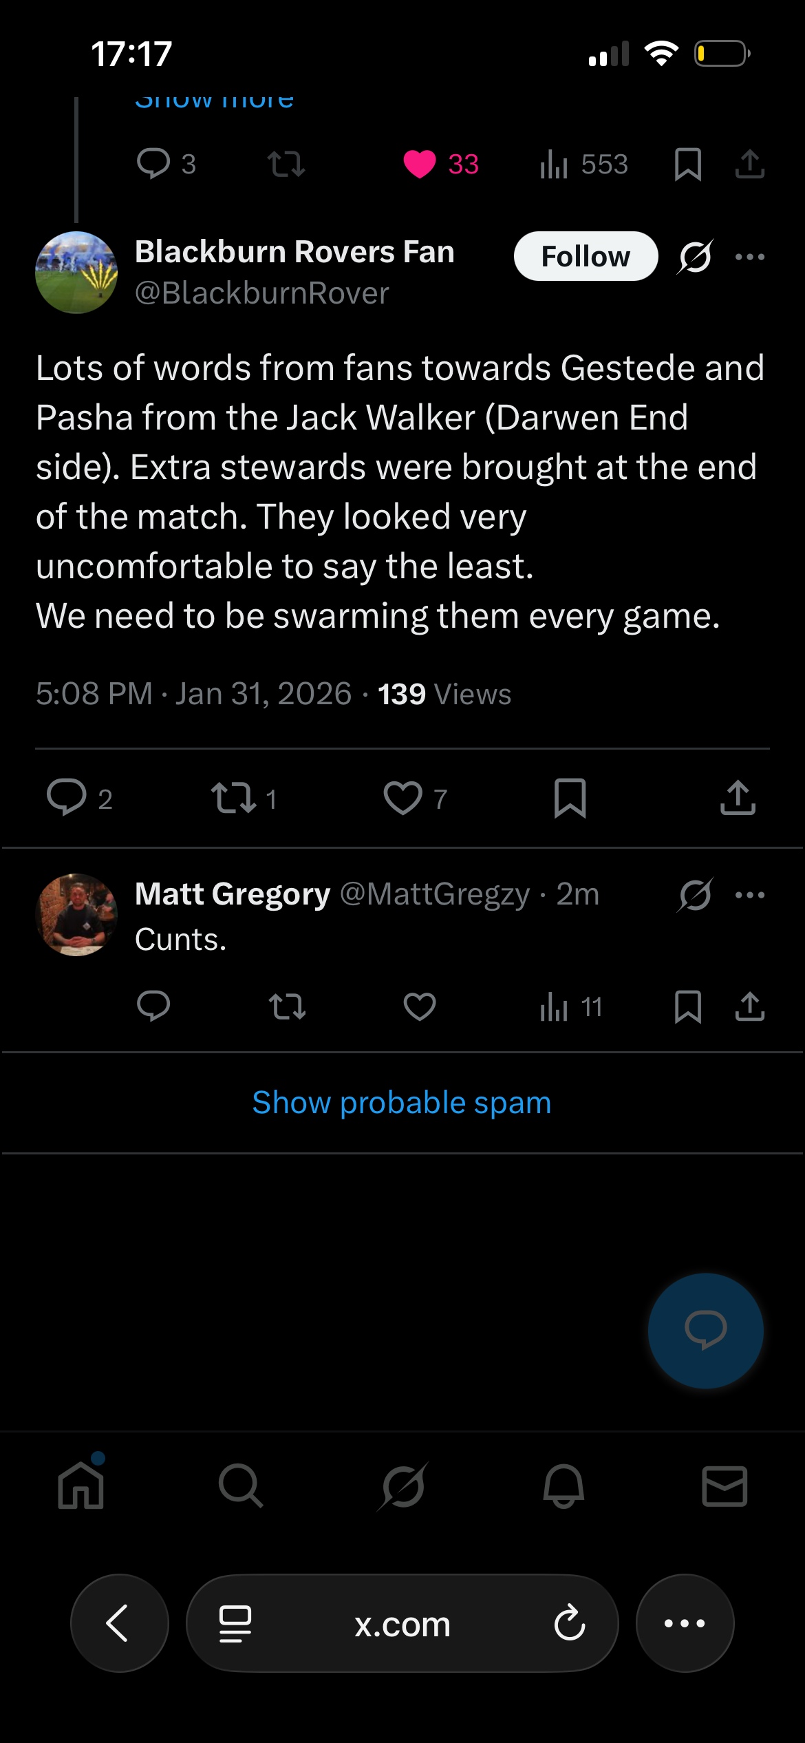Repost the Blackburn Rovers Fan tweet
Viewport: 805px width, 1743px height.
pyautogui.click(x=234, y=799)
